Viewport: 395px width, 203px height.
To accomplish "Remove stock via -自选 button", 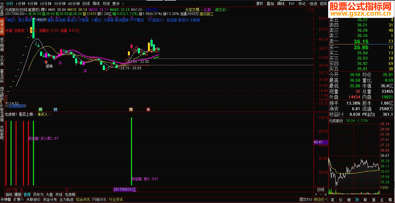I will [313, 4].
